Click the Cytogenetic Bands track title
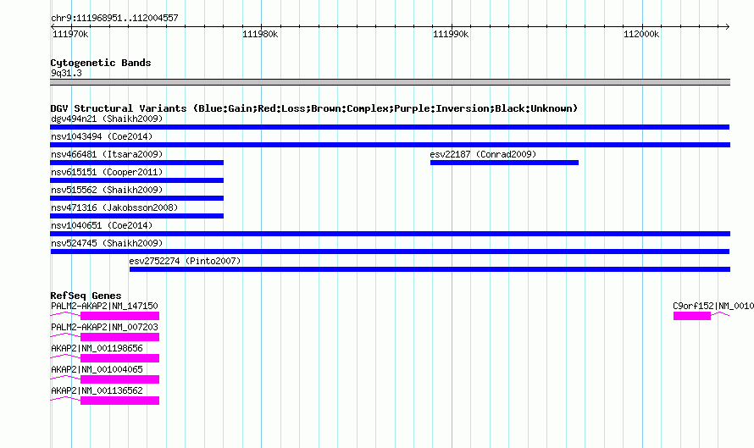 click(101, 63)
